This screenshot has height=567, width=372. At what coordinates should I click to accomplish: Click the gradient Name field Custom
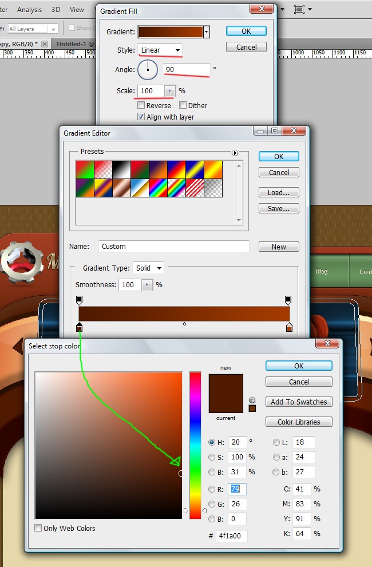tap(174, 246)
